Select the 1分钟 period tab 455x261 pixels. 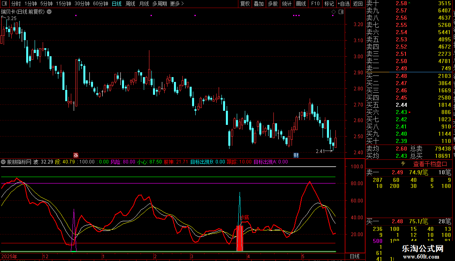(x=31, y=4)
